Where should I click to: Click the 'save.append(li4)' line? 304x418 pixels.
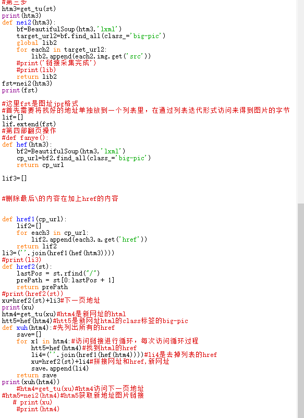[x=60, y=368]
